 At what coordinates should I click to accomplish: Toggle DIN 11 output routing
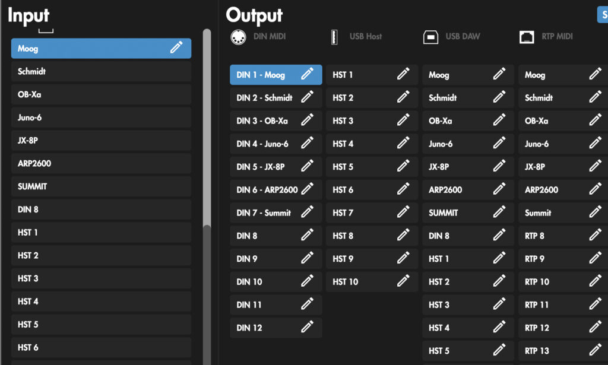coord(276,305)
